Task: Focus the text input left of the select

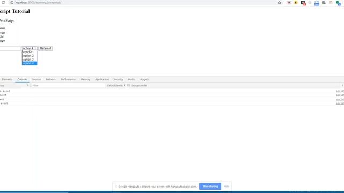Action: click(10, 48)
